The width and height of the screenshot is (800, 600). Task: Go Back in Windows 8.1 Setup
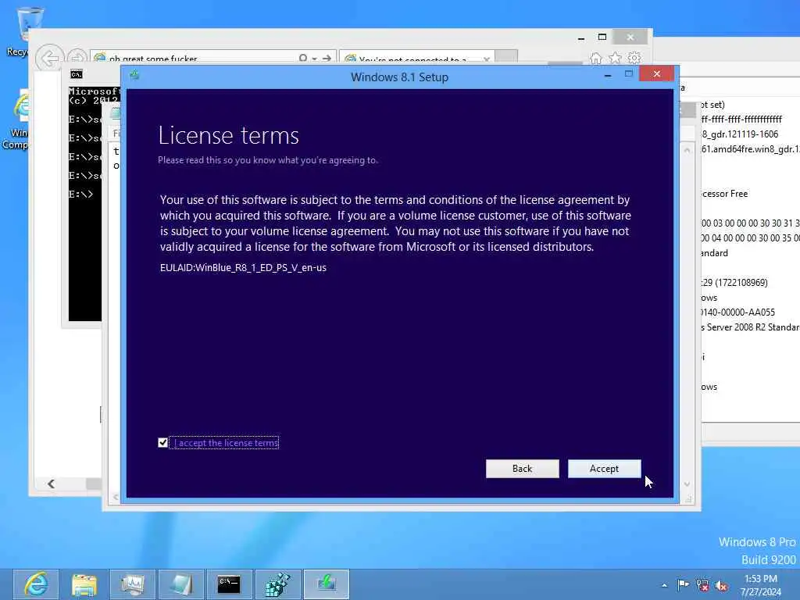point(522,469)
